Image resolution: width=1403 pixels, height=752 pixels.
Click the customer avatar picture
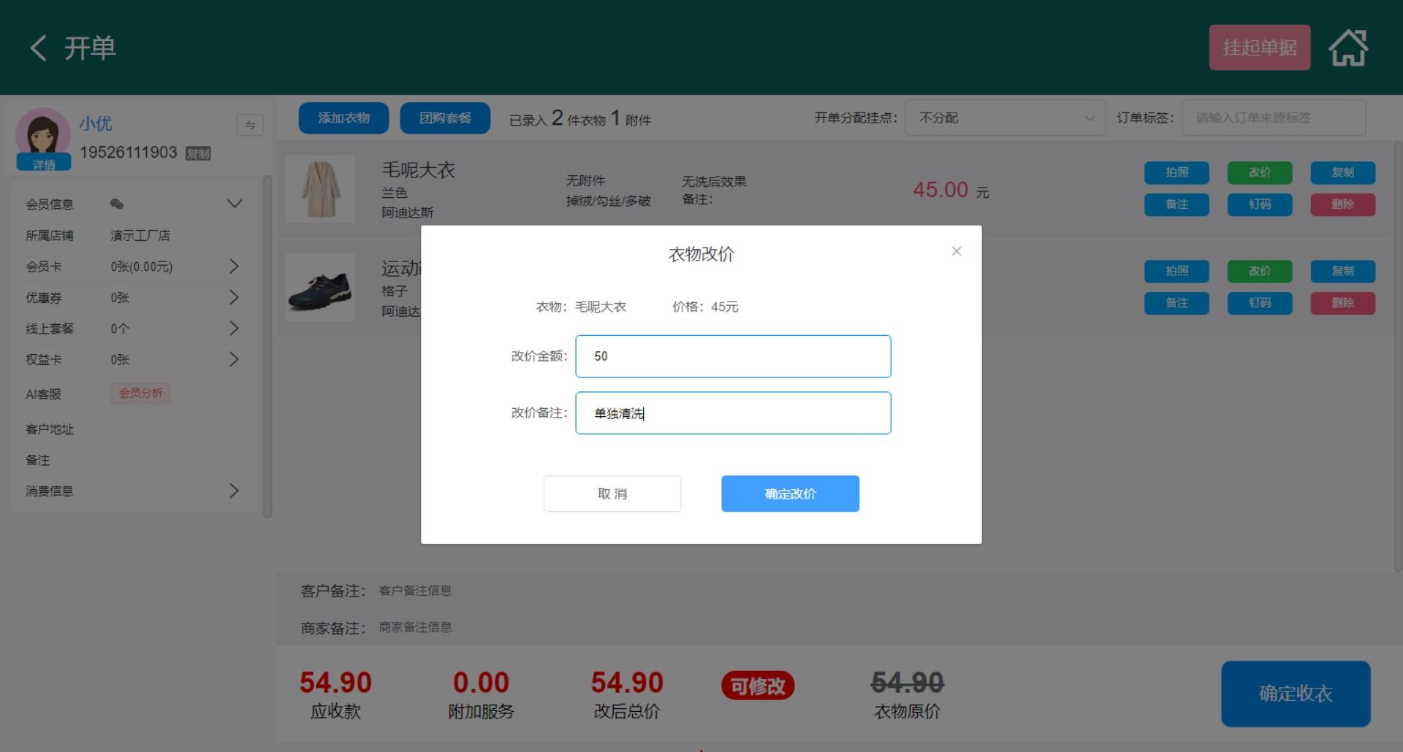(x=42, y=134)
